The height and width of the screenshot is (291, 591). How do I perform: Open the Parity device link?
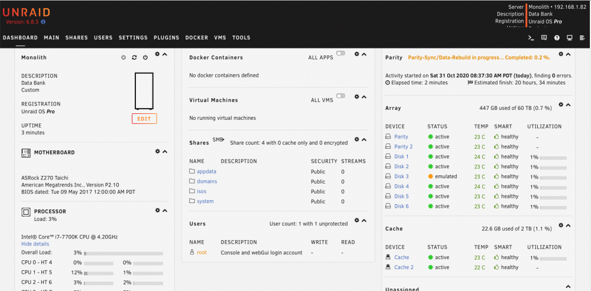401,137
